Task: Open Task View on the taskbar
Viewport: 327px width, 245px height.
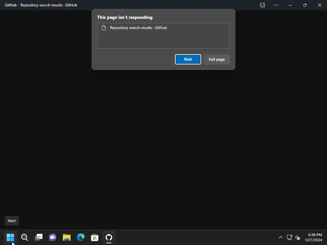Action: pos(39,237)
